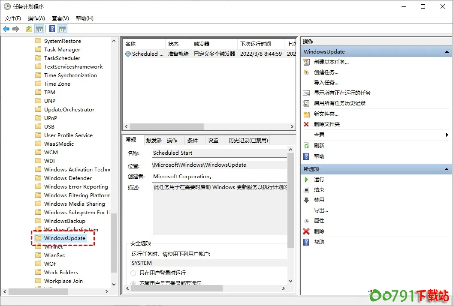Screen dimensions: 453x306
Task: Switch to the 触发器 tab
Action: (x=154, y=140)
